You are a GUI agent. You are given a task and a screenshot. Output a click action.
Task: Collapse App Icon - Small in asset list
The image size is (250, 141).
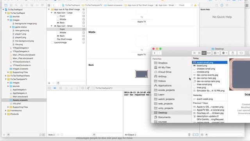(52, 26)
